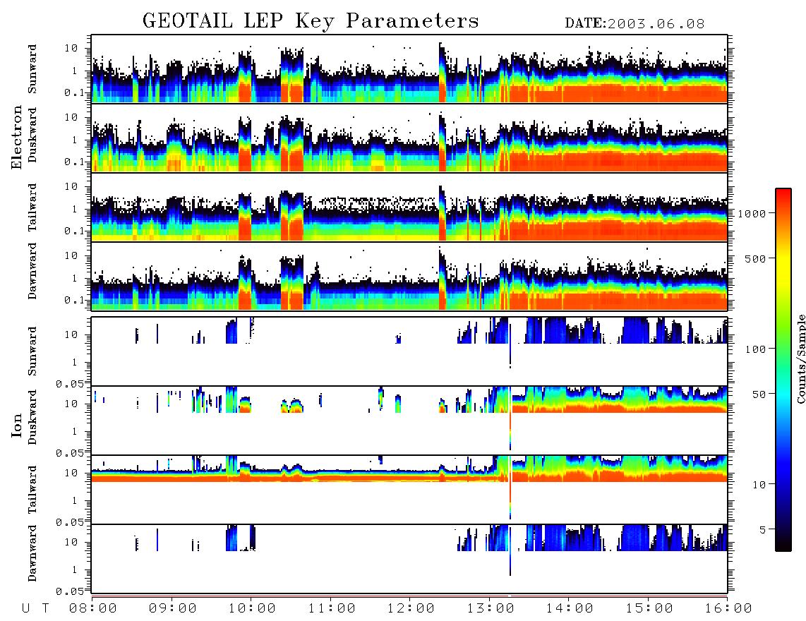Click the "0.05" tick of Ion Dawnward panel
Screen dimensions: 806x621
pos(70,591)
